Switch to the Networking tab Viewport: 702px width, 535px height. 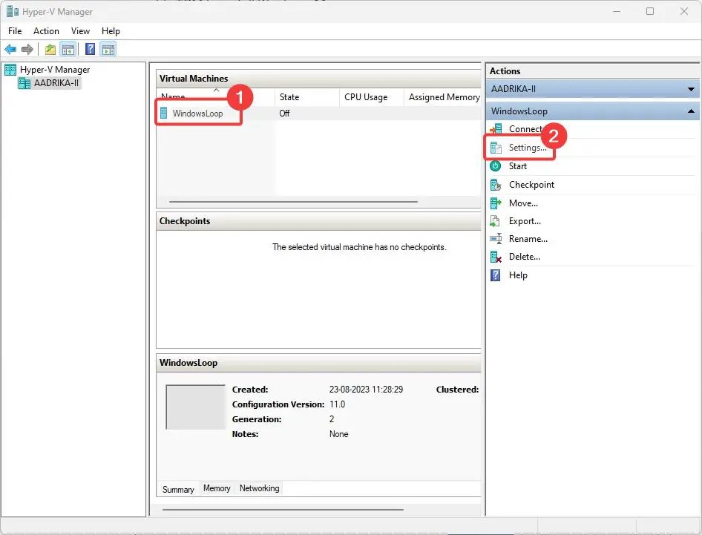point(259,488)
